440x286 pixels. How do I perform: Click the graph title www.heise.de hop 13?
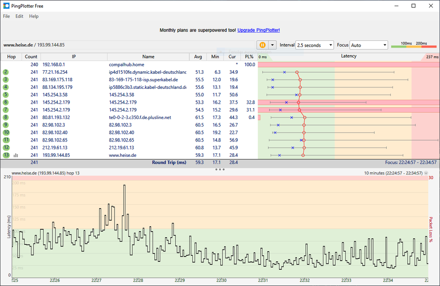tap(45, 173)
